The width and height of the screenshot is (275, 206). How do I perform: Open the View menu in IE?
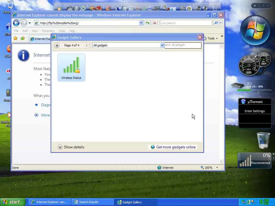pyautogui.click(x=35, y=31)
